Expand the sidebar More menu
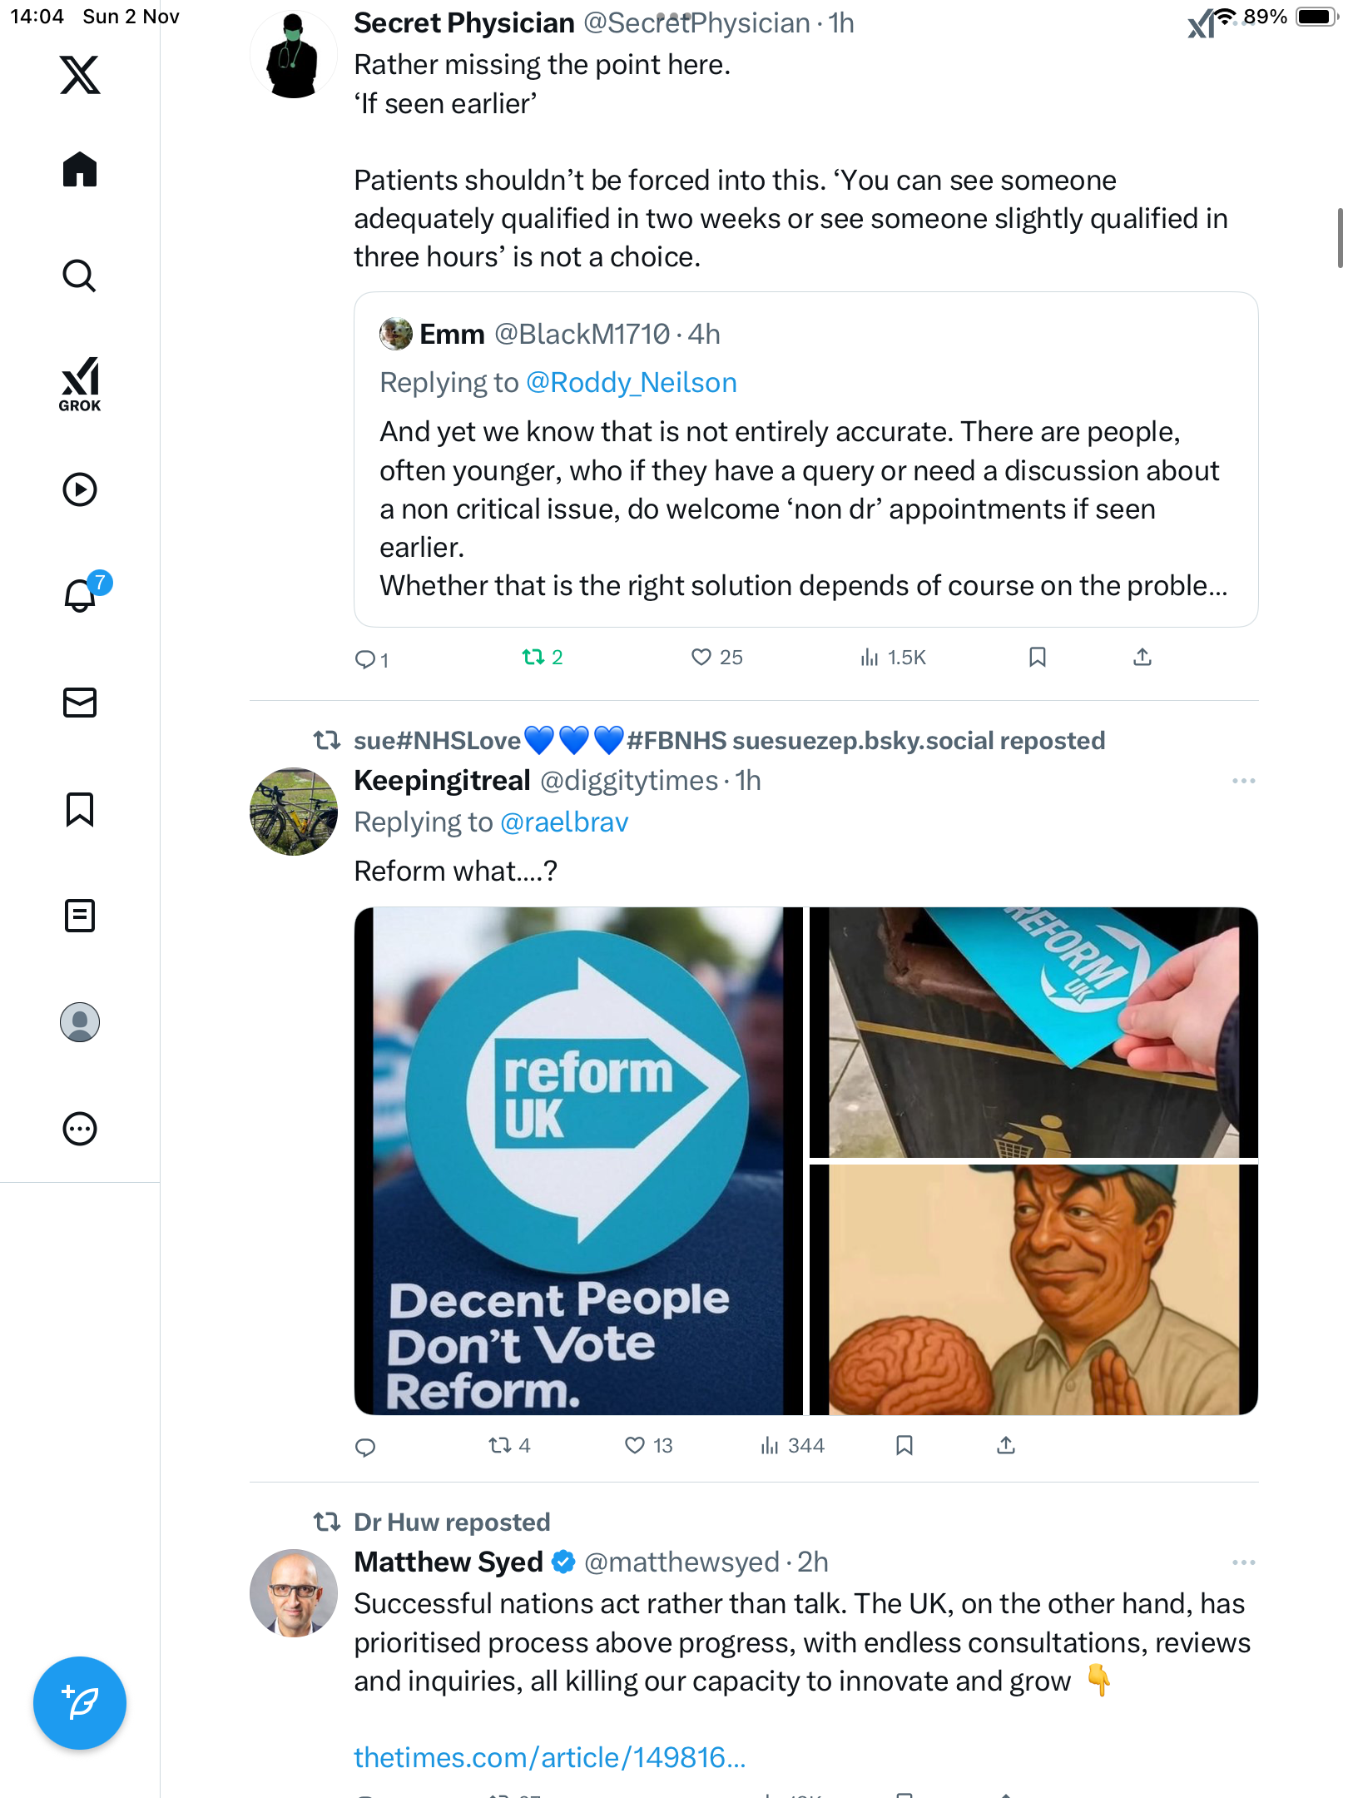The width and height of the screenshot is (1348, 1798). coord(80,1129)
